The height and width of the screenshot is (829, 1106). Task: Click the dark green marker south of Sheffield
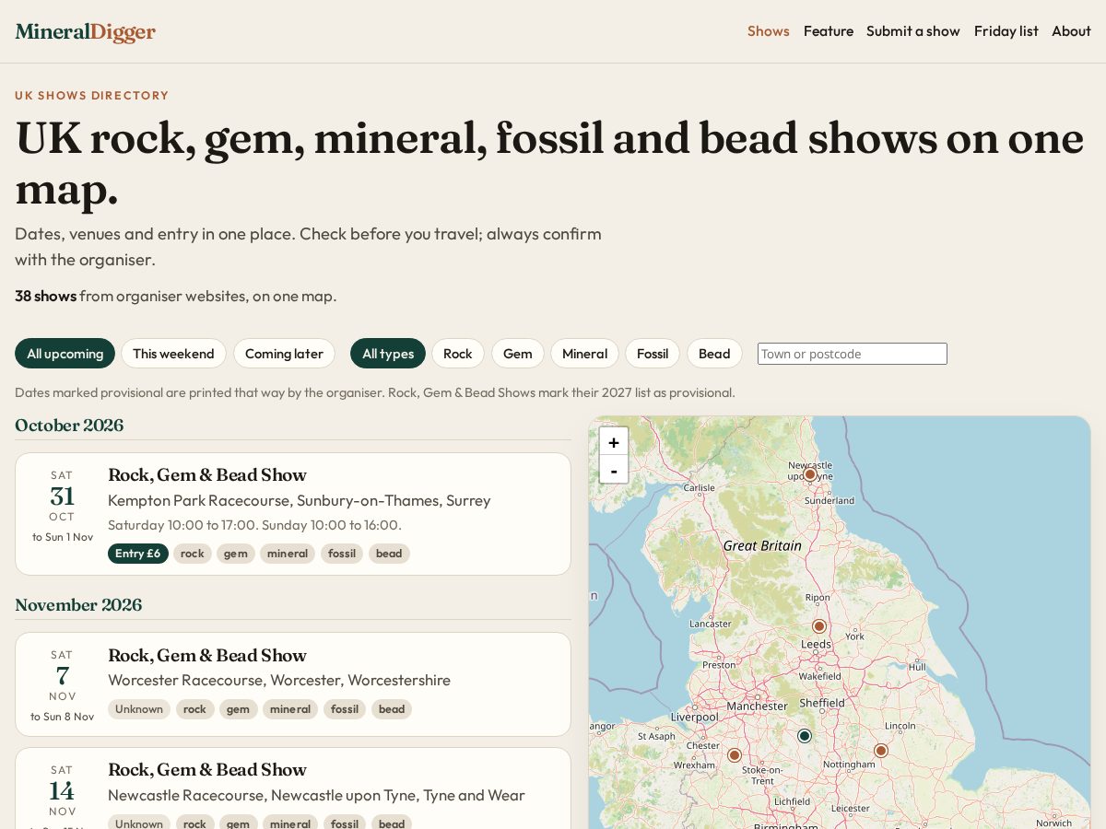tap(804, 736)
